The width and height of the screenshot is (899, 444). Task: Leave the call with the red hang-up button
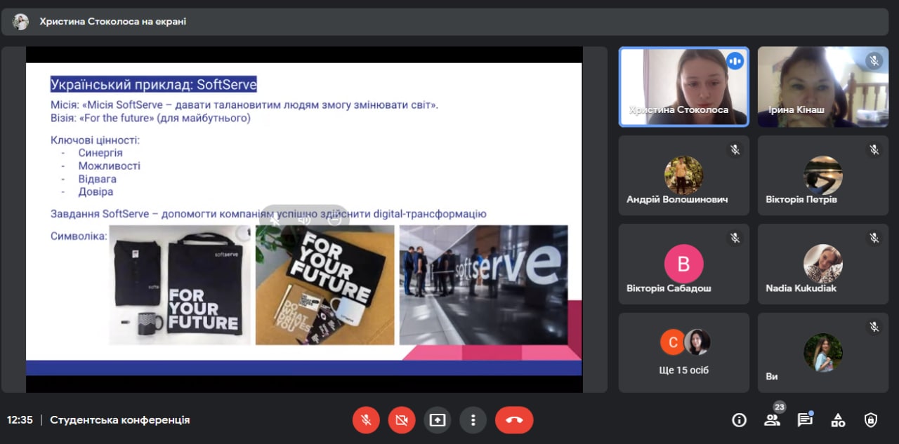click(x=514, y=420)
